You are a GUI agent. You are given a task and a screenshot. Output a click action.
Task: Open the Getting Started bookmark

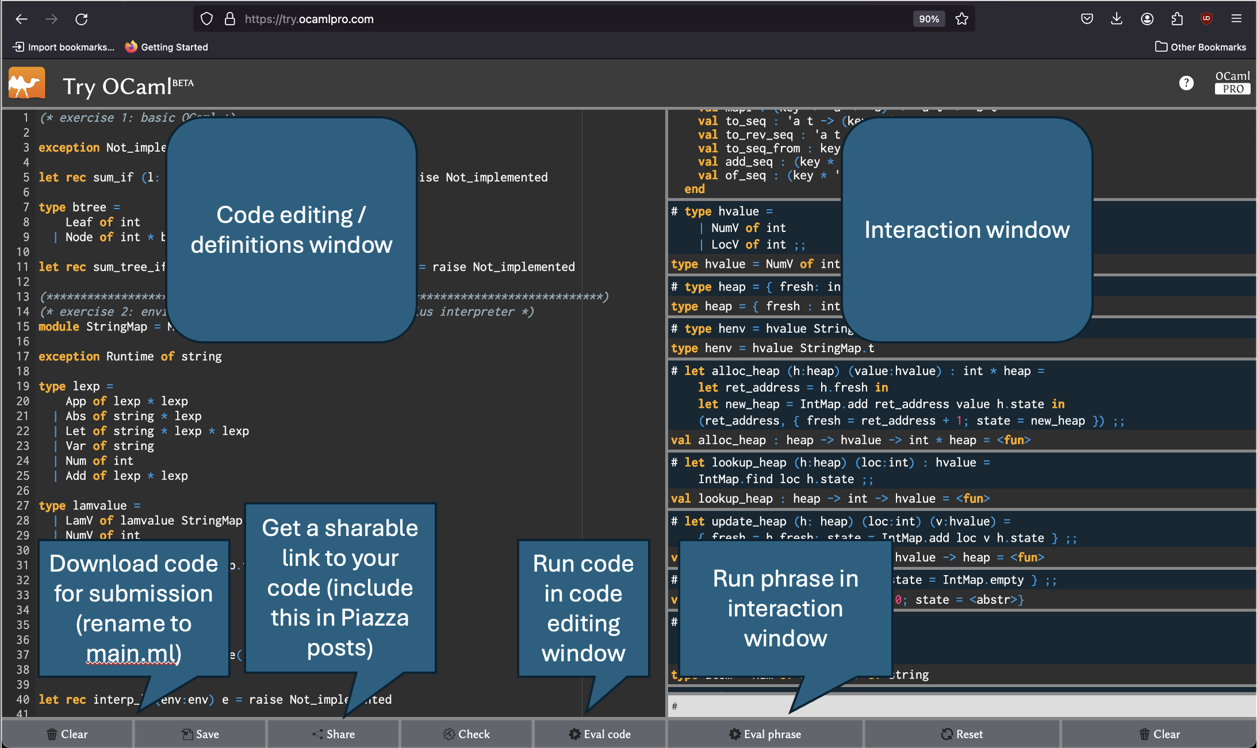167,47
